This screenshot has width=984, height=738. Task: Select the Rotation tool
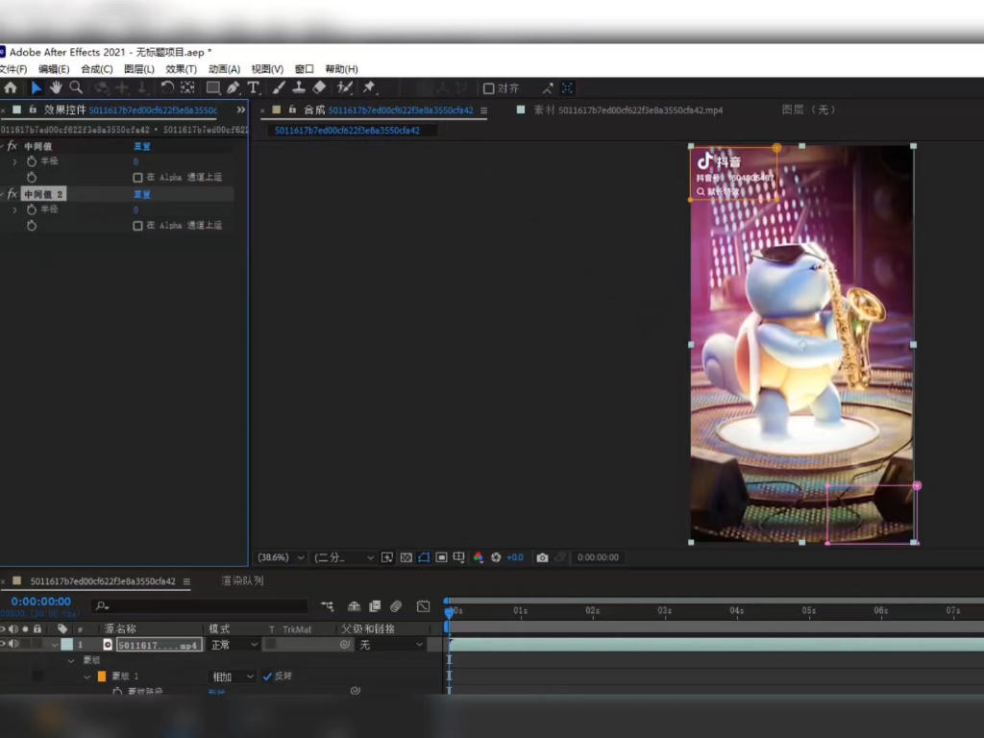click(x=167, y=87)
